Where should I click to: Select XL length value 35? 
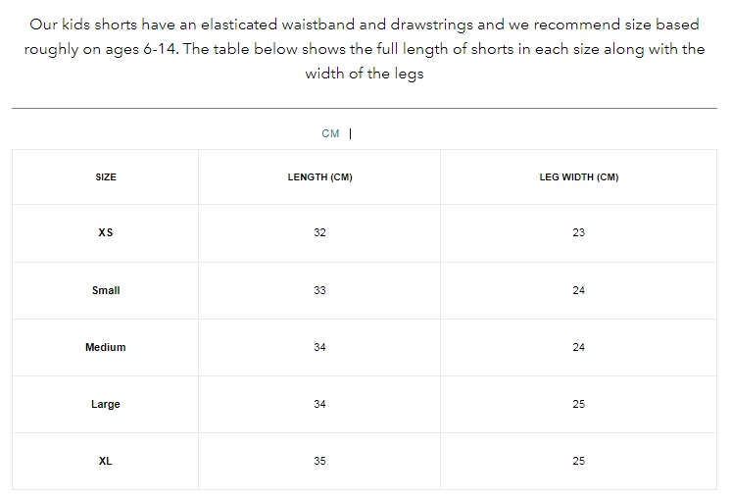coord(319,461)
